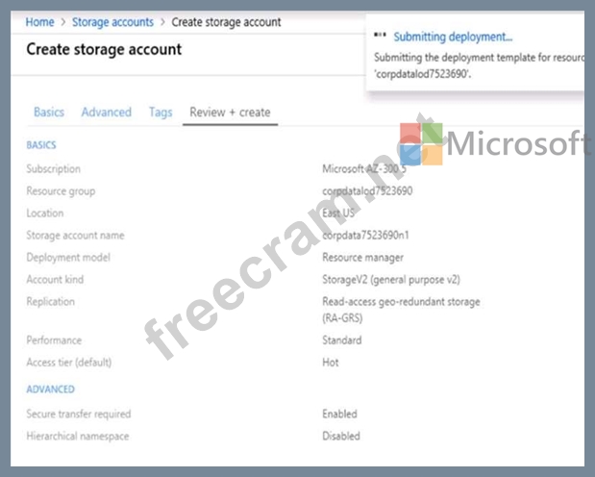
Task: Click the Location label
Action: 45,213
